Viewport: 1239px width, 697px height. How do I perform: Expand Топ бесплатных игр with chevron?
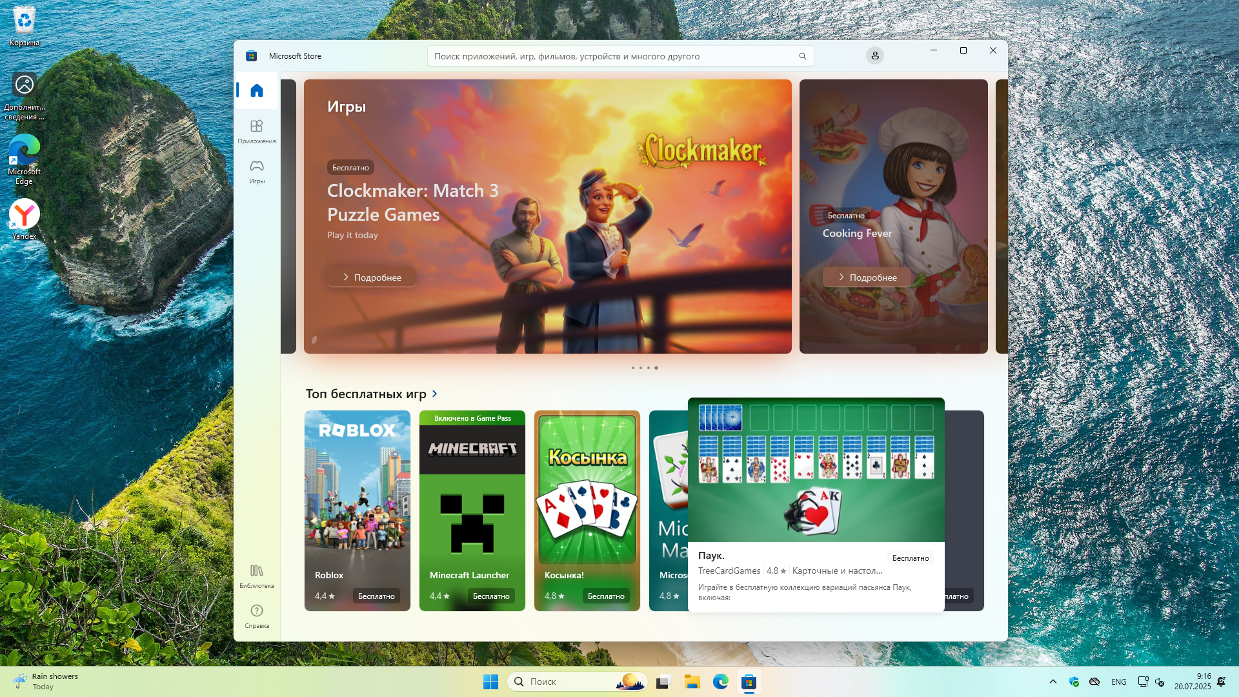pyautogui.click(x=435, y=394)
